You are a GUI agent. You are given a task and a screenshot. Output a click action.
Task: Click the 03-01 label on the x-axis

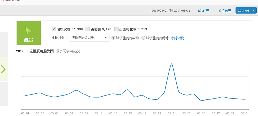25,113
